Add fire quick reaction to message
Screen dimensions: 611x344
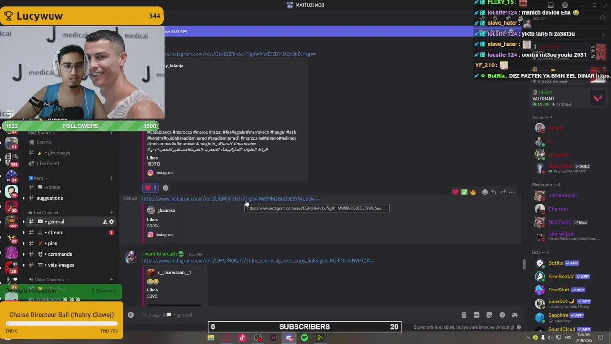[473, 192]
